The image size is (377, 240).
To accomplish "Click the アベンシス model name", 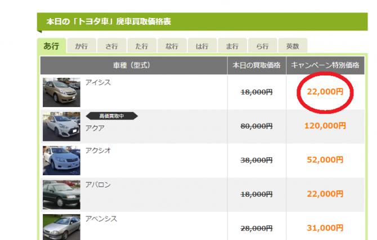I will click(x=101, y=219).
